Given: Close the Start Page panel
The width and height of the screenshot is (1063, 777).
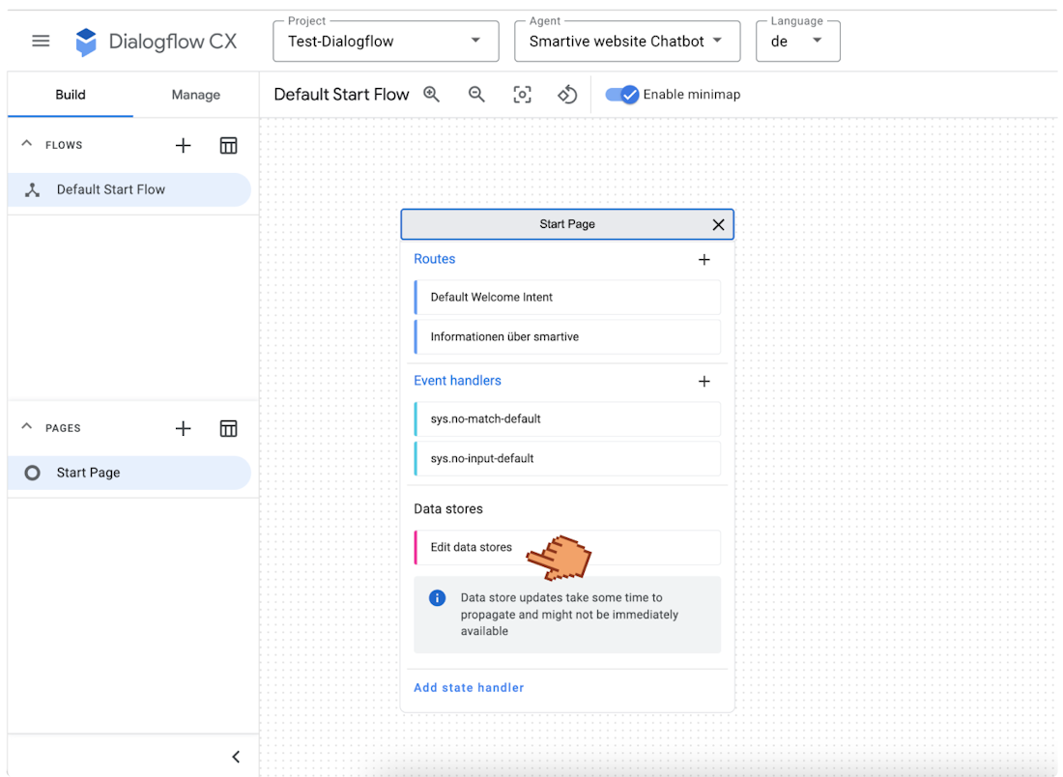Looking at the screenshot, I should (x=719, y=224).
